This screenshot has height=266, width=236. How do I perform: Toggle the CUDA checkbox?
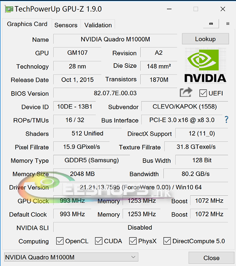pyautogui.click(x=99, y=241)
